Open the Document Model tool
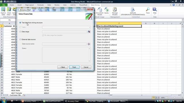The height and width of the screenshot is (103, 184). [100, 11]
